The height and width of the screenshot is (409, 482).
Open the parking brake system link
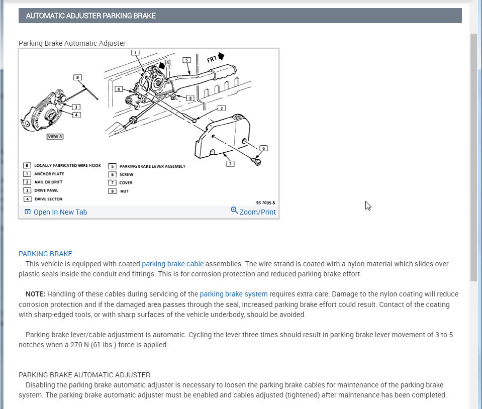coord(234,294)
